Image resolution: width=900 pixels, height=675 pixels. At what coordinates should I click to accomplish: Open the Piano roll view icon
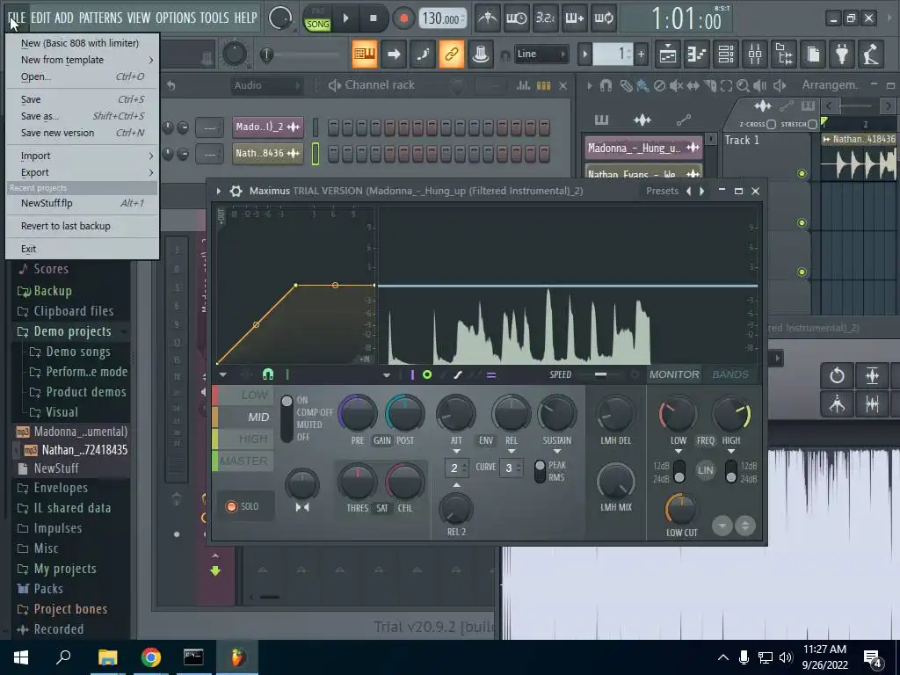697,54
